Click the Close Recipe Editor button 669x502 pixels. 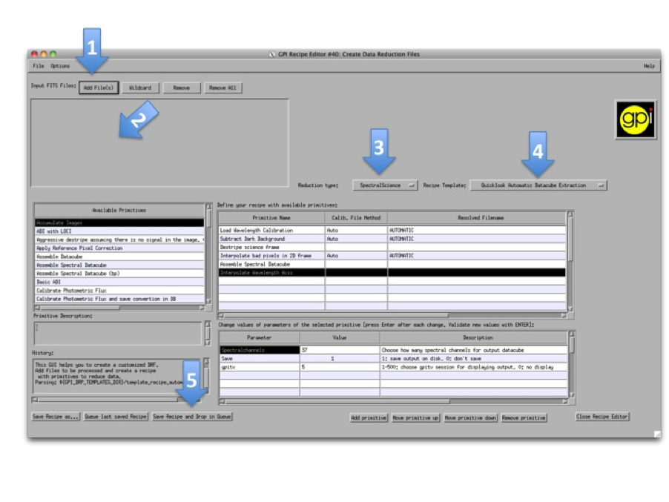point(602,417)
